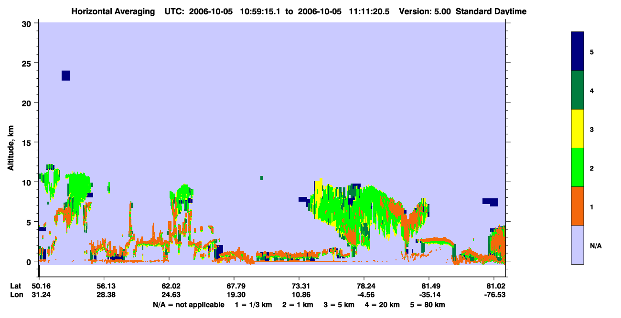Click the 'Lon' row label
Screen dimensions: 621x318
click(x=16, y=295)
